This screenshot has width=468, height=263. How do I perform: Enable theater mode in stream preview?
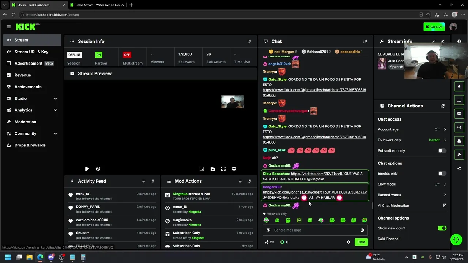[x=212, y=169]
